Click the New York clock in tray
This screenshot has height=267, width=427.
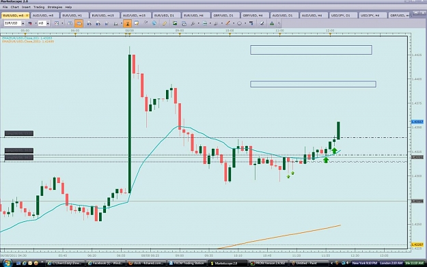point(365,263)
